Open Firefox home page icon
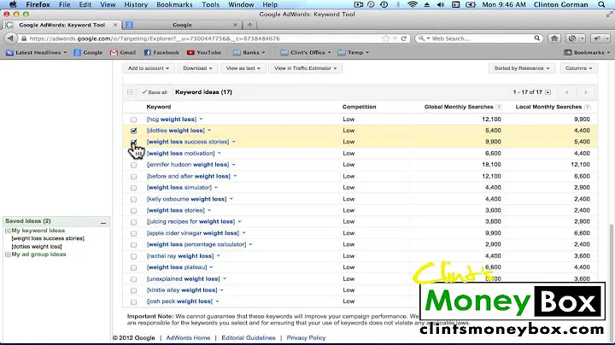Image resolution: width=615 pixels, height=345 pixels. point(554,38)
